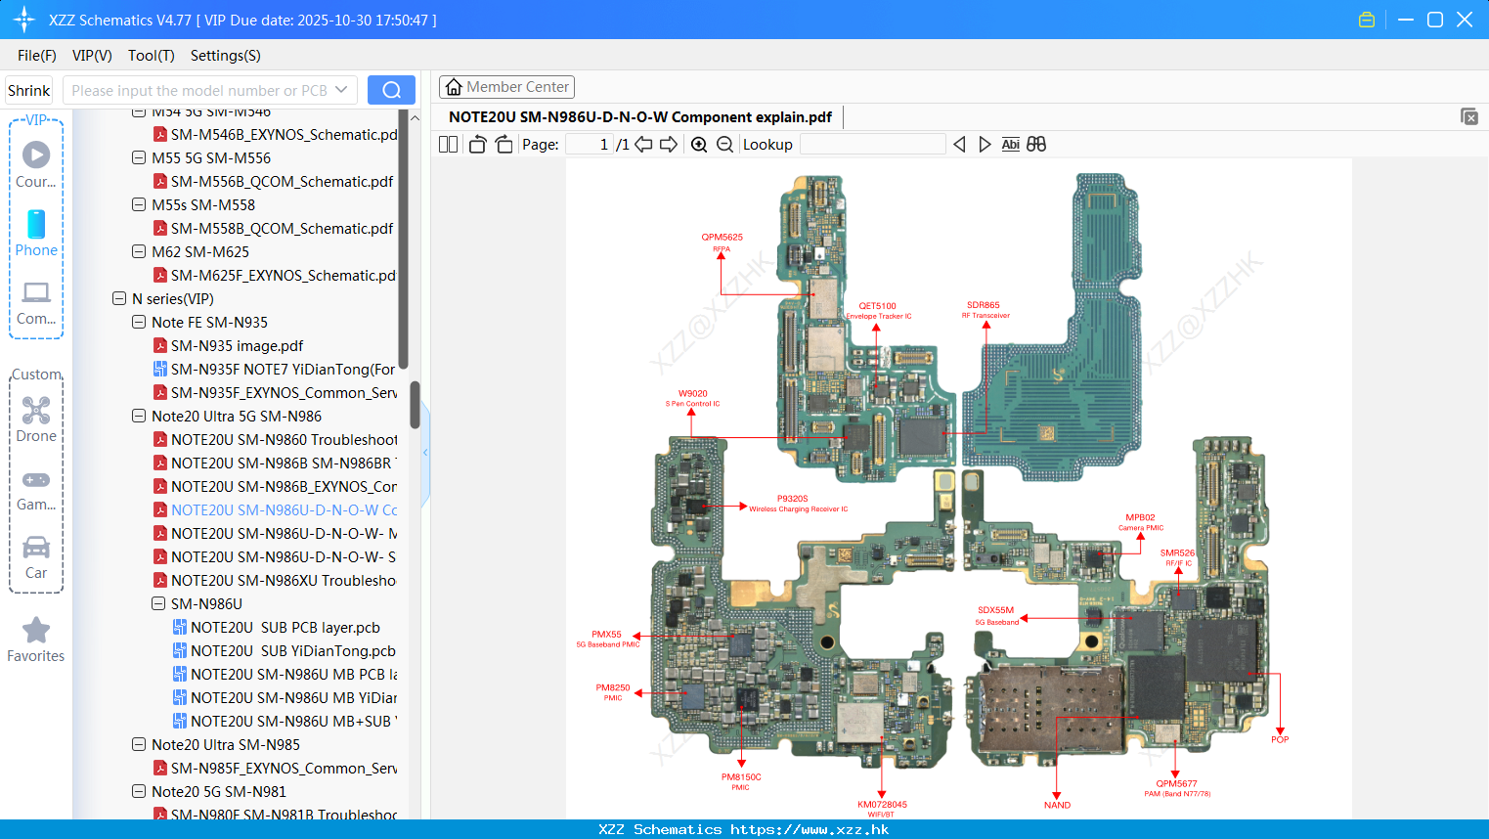Find next lookup result
The image size is (1489, 839).
(x=985, y=144)
